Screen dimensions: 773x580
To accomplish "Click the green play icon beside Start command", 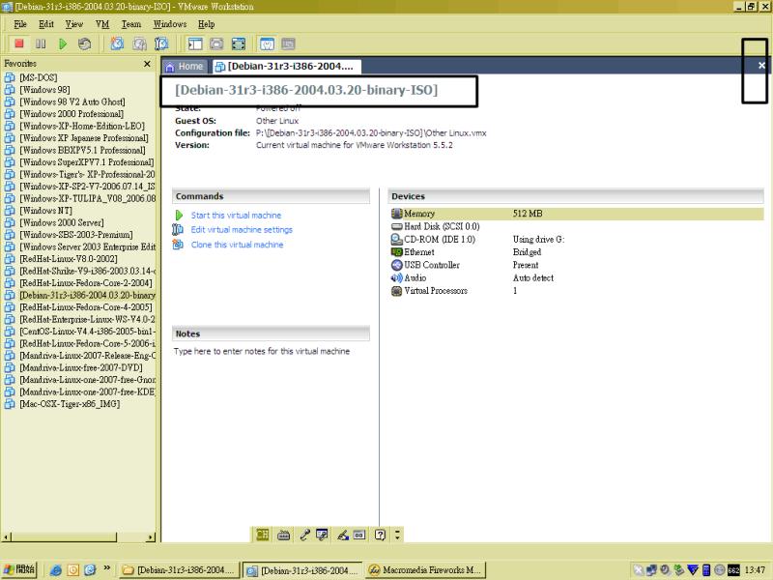I will [179, 216].
